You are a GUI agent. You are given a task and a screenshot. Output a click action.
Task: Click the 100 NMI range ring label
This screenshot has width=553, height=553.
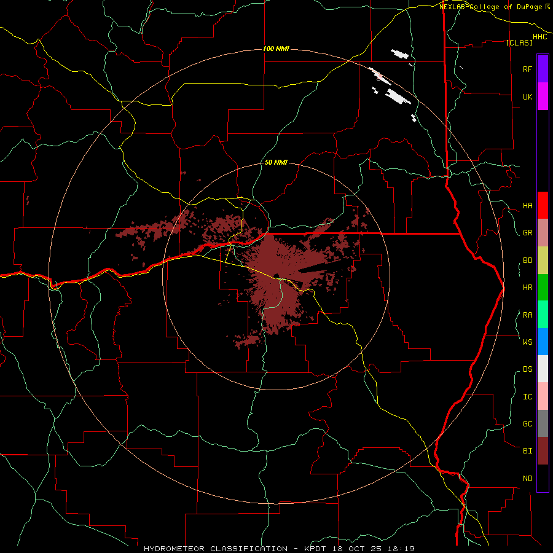coord(276,49)
